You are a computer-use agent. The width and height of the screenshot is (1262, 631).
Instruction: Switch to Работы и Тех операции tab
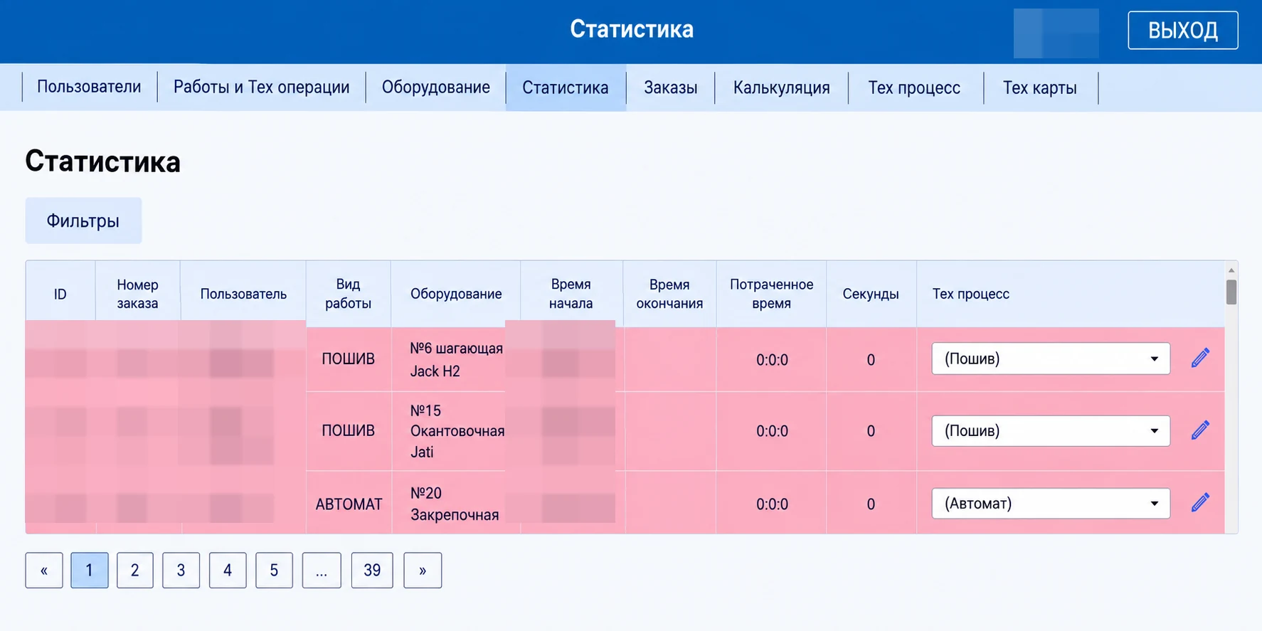click(261, 88)
